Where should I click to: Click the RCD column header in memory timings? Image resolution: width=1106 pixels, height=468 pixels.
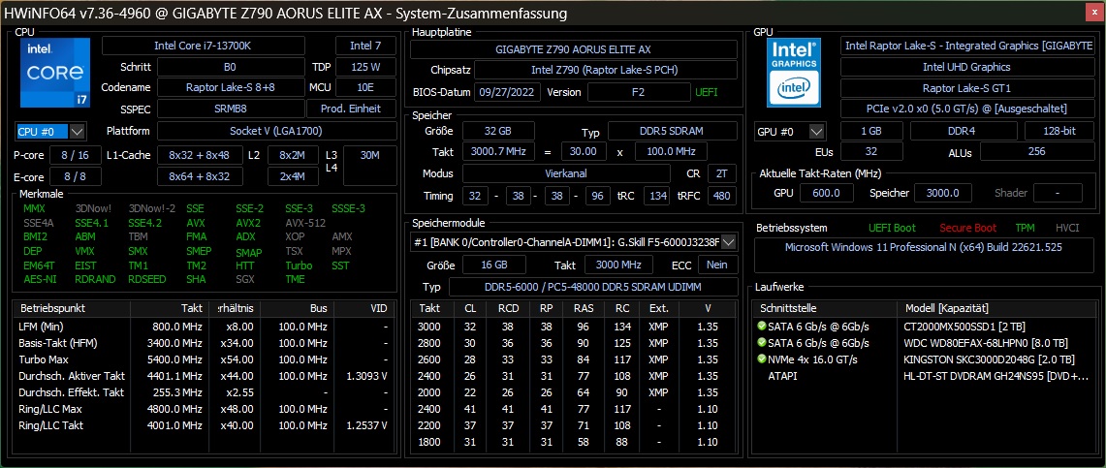pos(509,309)
